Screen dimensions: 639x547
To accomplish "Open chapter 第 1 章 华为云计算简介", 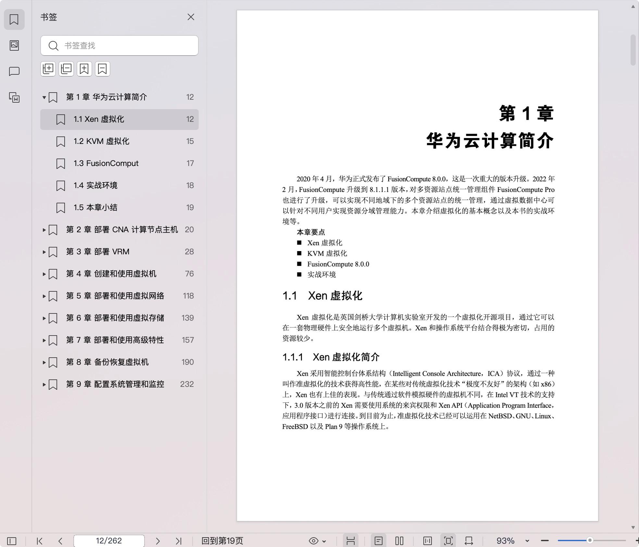I will click(119, 97).
